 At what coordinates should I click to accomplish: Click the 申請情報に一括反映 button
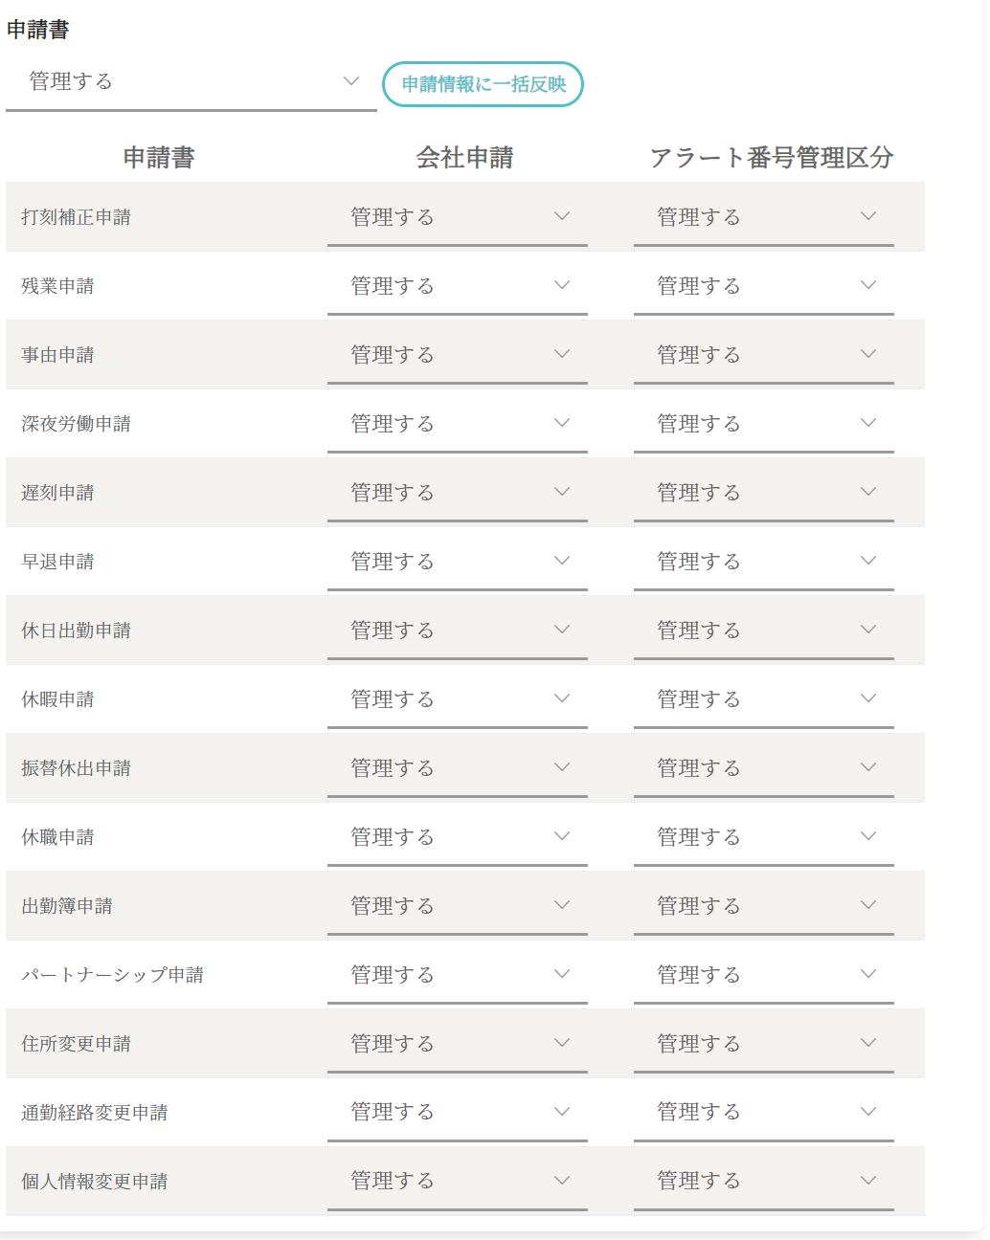pyautogui.click(x=483, y=84)
